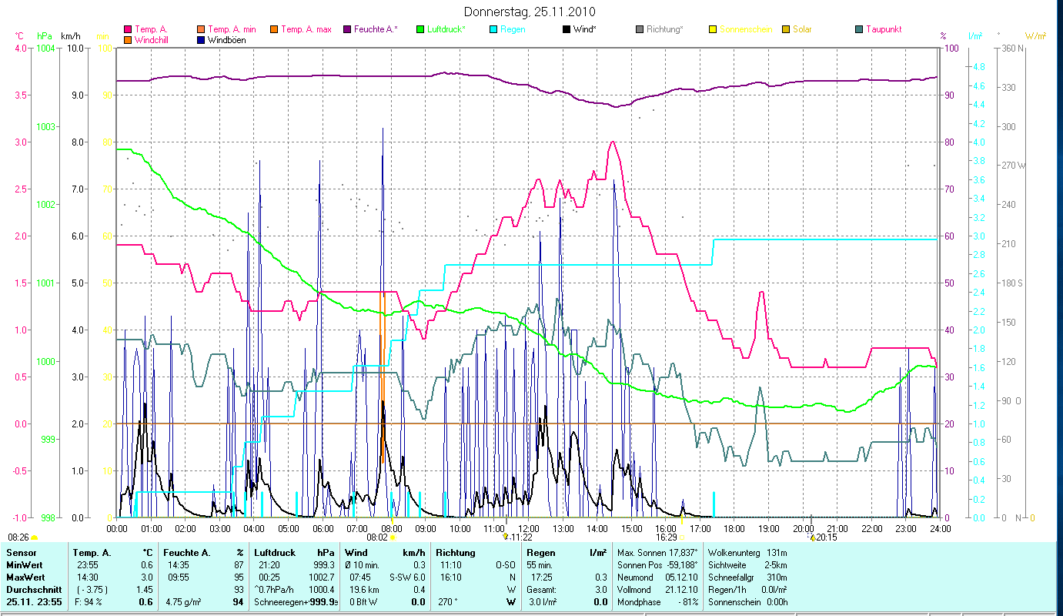Click the Sichtweite 2-5km entry
The width and height of the screenshot is (1063, 616).
(x=747, y=565)
